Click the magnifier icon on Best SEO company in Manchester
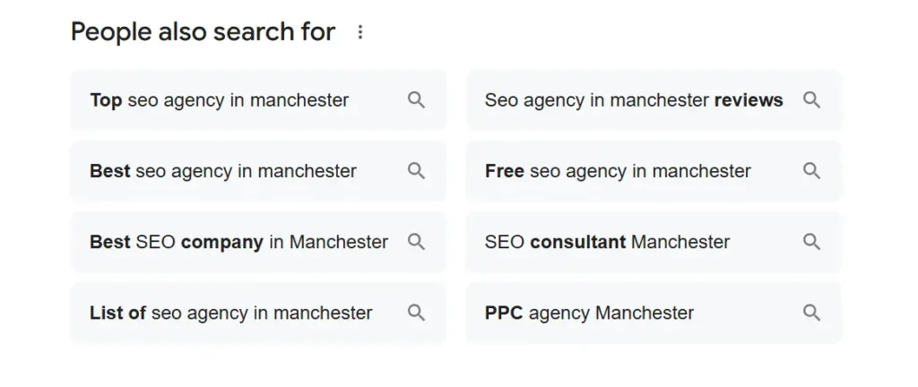Image resolution: width=918 pixels, height=387 pixels. (416, 242)
